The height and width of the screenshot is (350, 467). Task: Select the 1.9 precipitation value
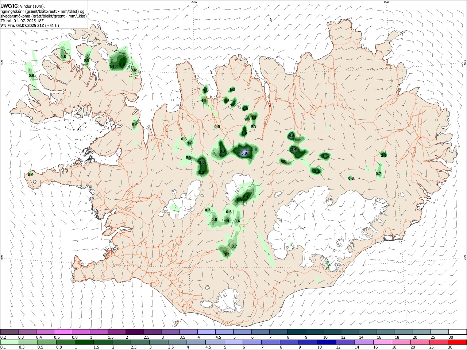point(244,133)
